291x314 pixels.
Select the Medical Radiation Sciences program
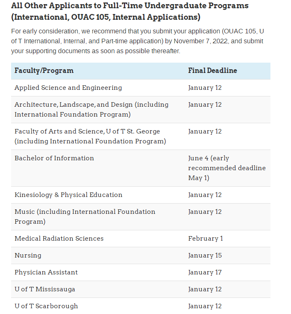click(x=59, y=239)
